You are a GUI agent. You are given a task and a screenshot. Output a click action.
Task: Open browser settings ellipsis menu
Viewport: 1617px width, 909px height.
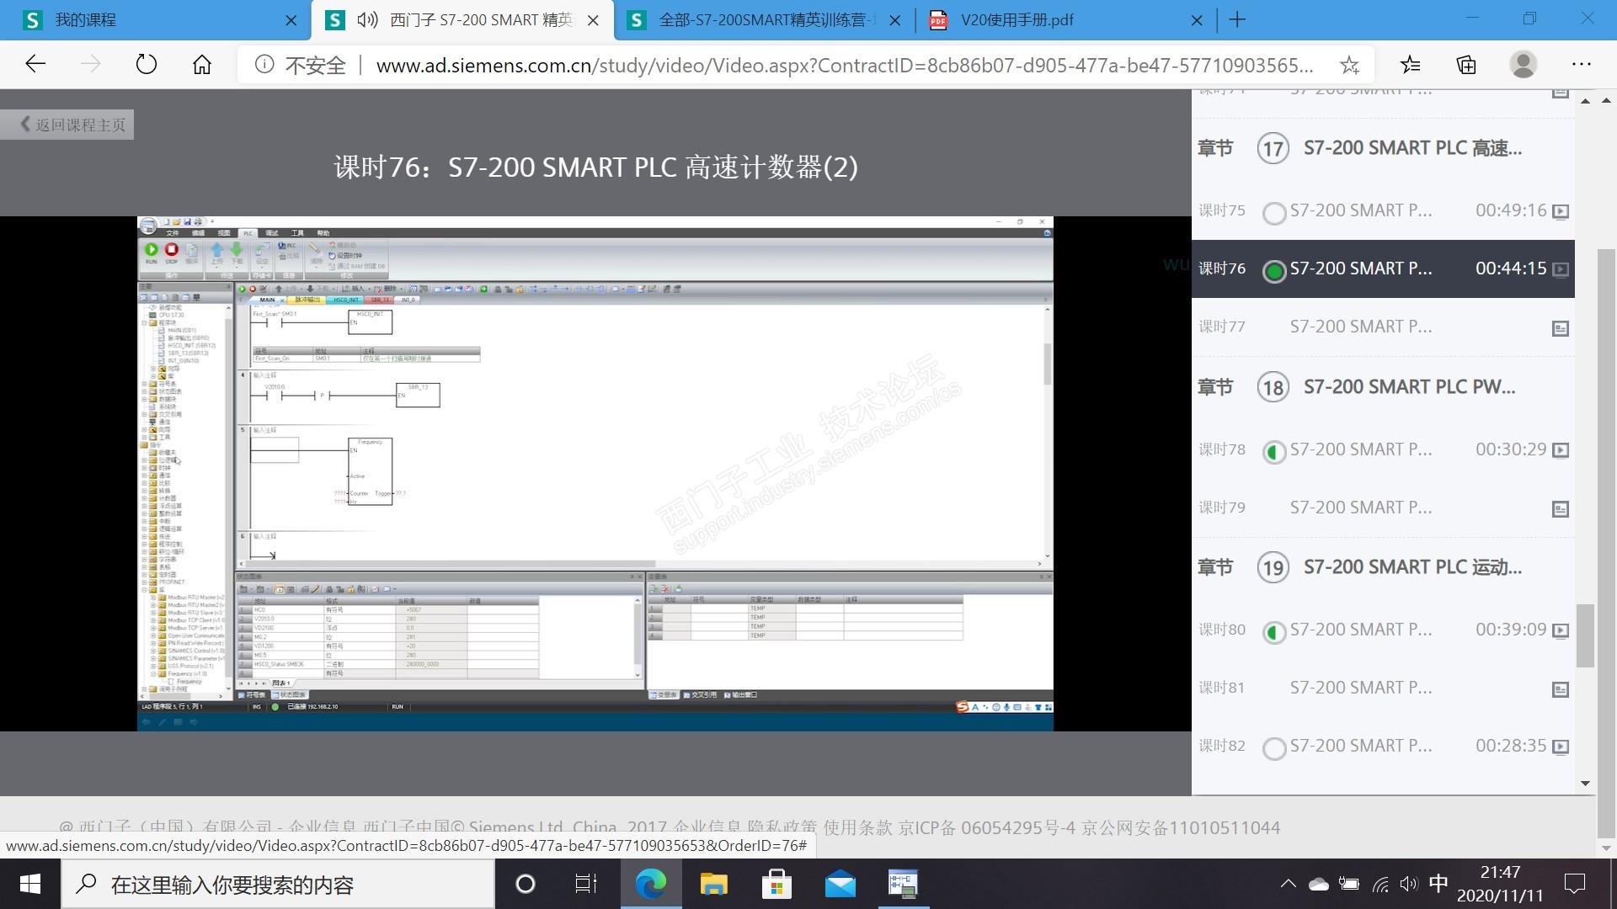point(1581,65)
